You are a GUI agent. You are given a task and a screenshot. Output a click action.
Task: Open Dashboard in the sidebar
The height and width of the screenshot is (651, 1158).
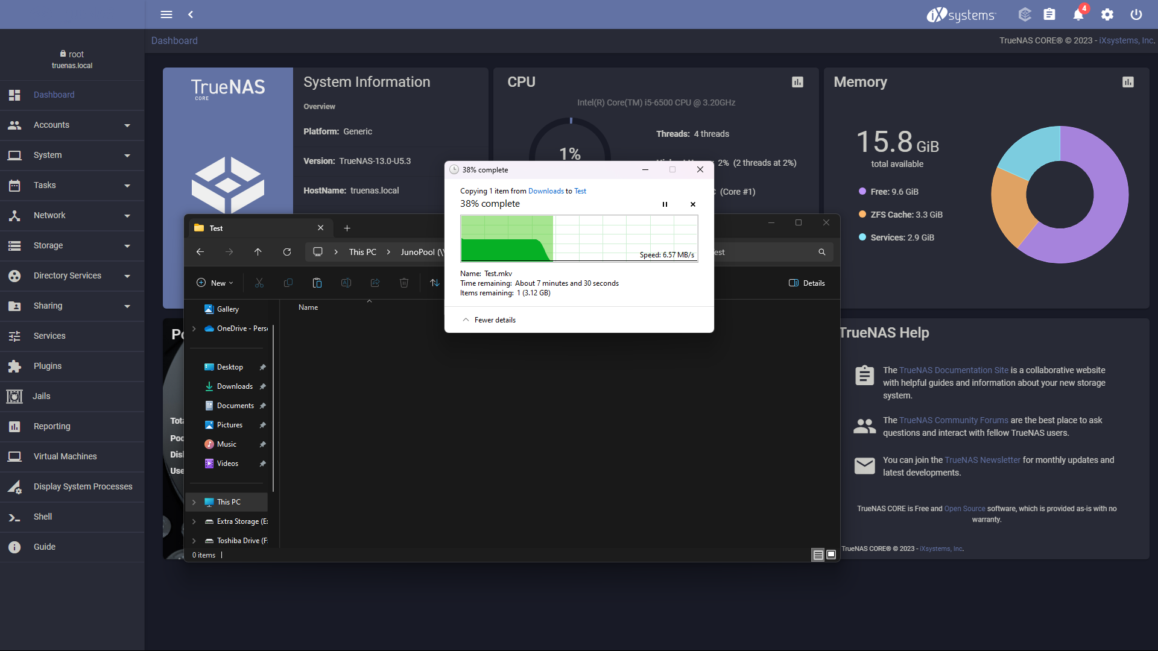tap(72, 95)
